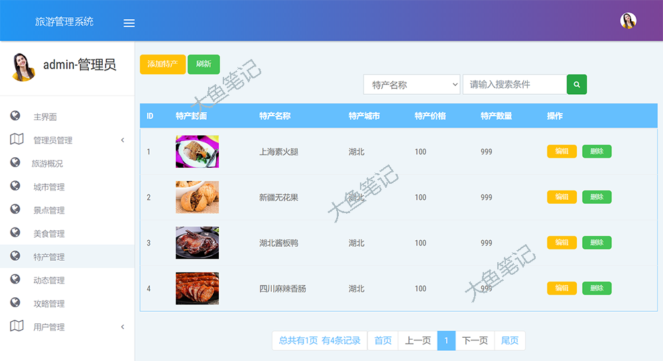Click the globe icon next to 动态管理
Image resolution: width=663 pixels, height=361 pixels.
pyautogui.click(x=15, y=279)
